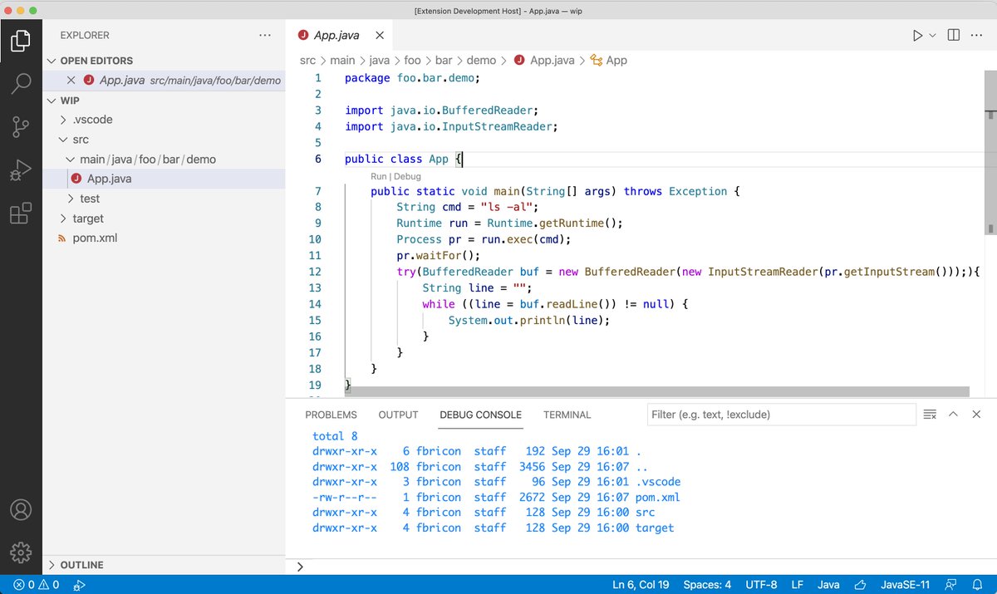This screenshot has width=997, height=594.
Task: Click the editor horizontal scrollbar
Action: [x=656, y=391]
